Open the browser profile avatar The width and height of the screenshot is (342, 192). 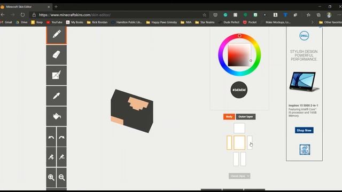coord(329,15)
